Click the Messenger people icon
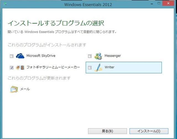This screenshot has width=177, height=139. coord(98,56)
